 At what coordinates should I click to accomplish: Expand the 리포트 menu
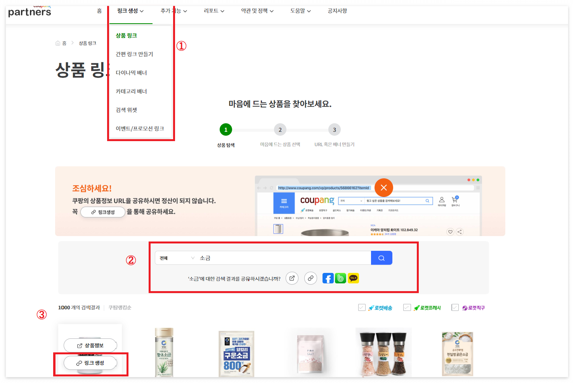[x=214, y=11]
